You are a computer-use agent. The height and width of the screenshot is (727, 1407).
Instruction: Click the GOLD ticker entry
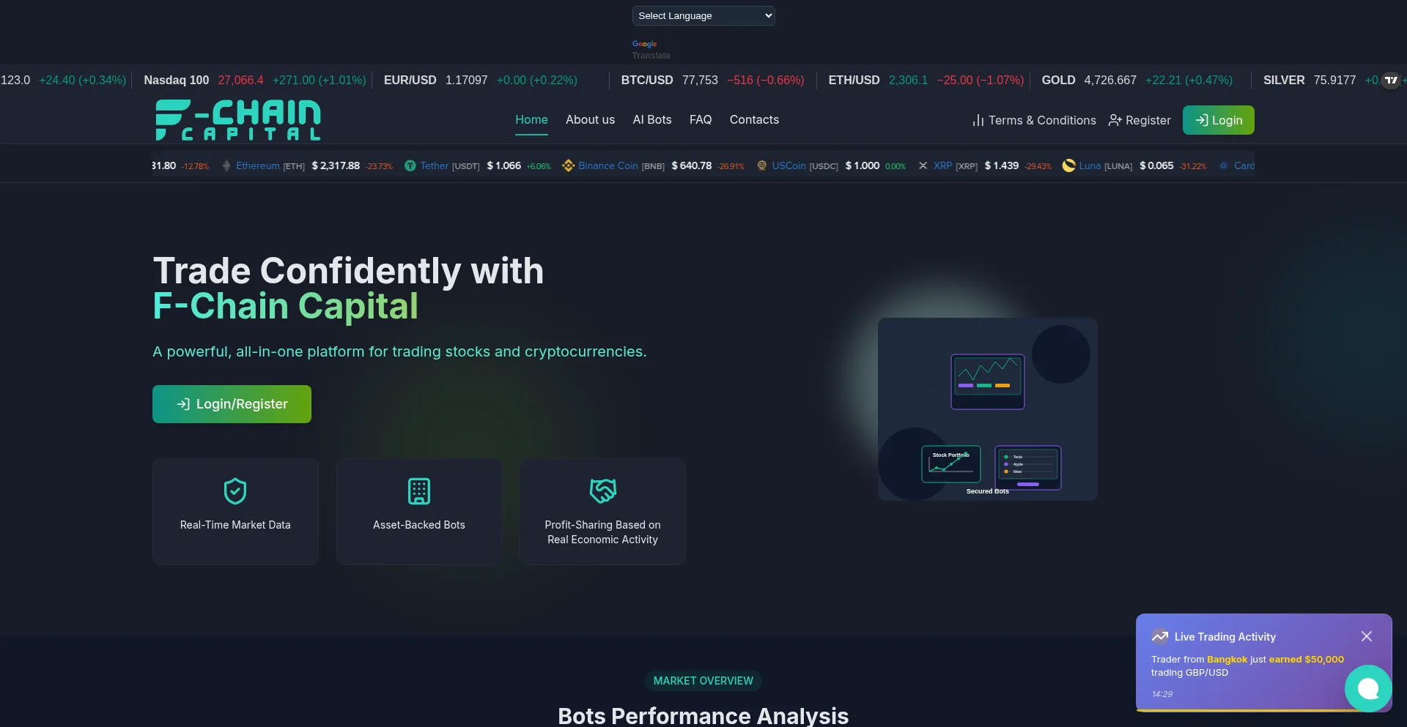click(x=1137, y=80)
